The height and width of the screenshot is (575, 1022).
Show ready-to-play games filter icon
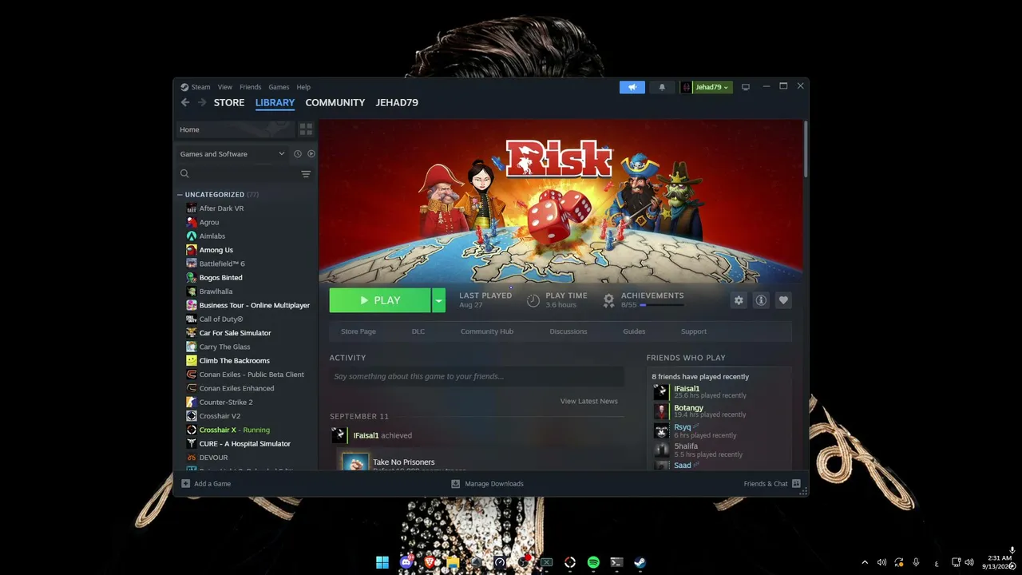point(311,154)
